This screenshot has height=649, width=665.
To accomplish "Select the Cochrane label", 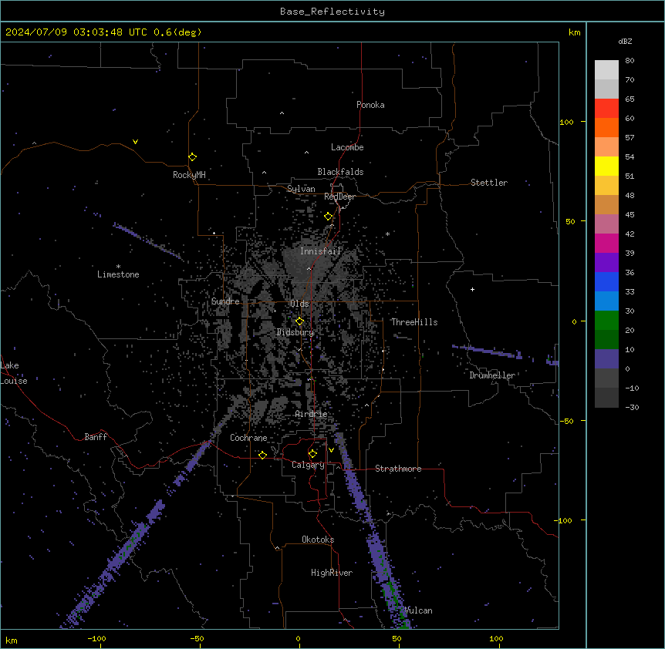I will [248, 438].
